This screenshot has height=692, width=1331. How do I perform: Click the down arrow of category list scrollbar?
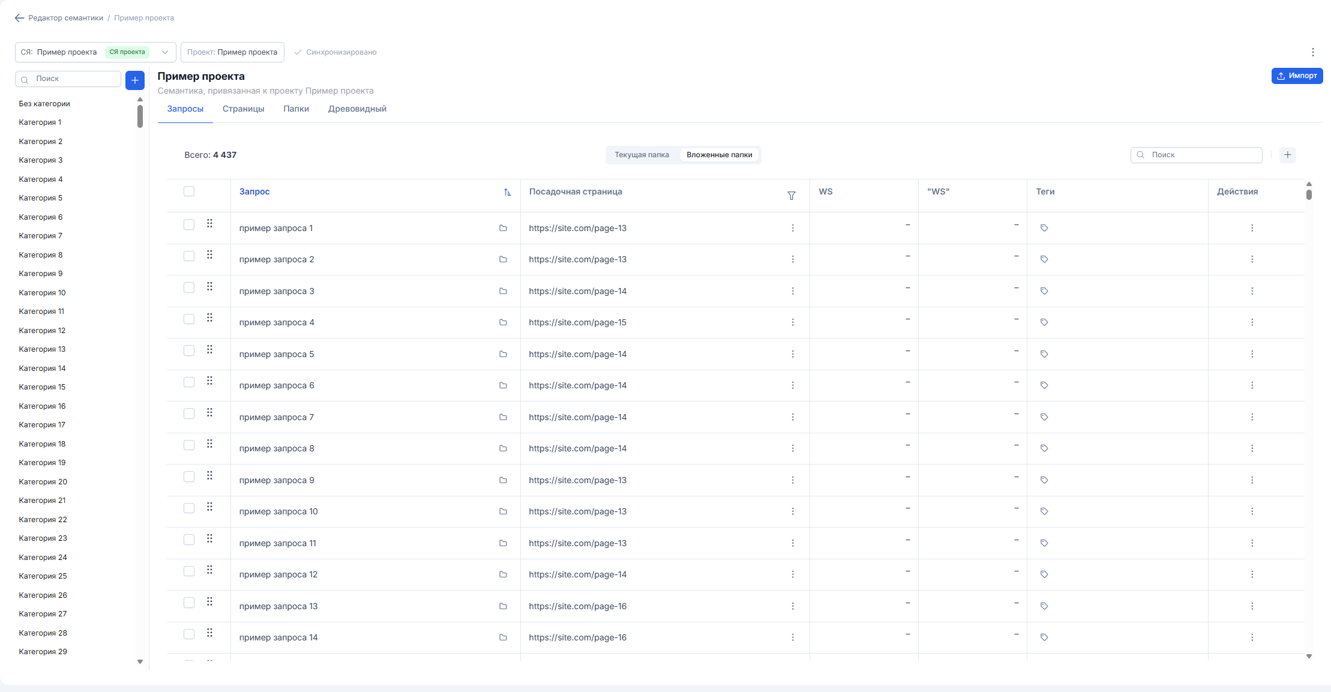point(140,662)
